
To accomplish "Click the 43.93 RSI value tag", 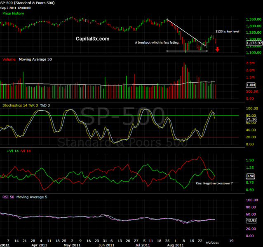I will [251, 221].
